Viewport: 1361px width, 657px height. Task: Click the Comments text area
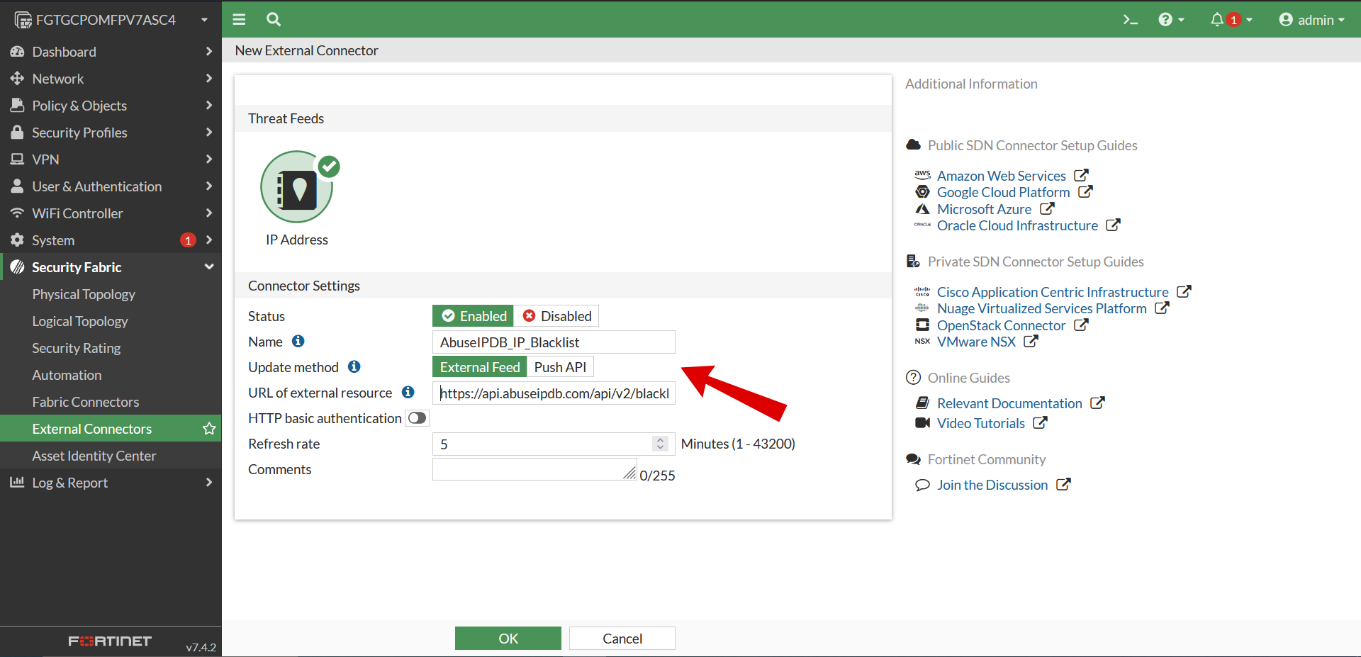click(534, 469)
